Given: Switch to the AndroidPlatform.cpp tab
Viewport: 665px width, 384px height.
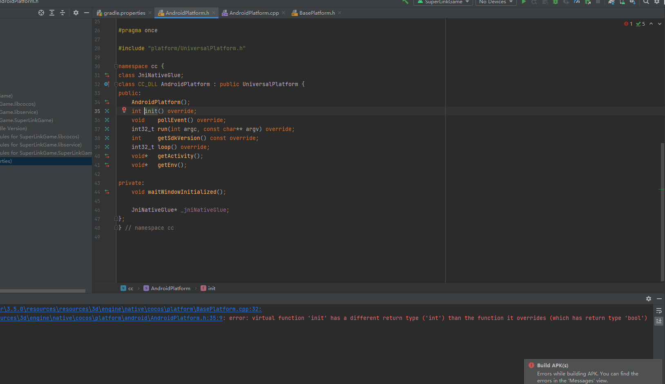Looking at the screenshot, I should [254, 13].
